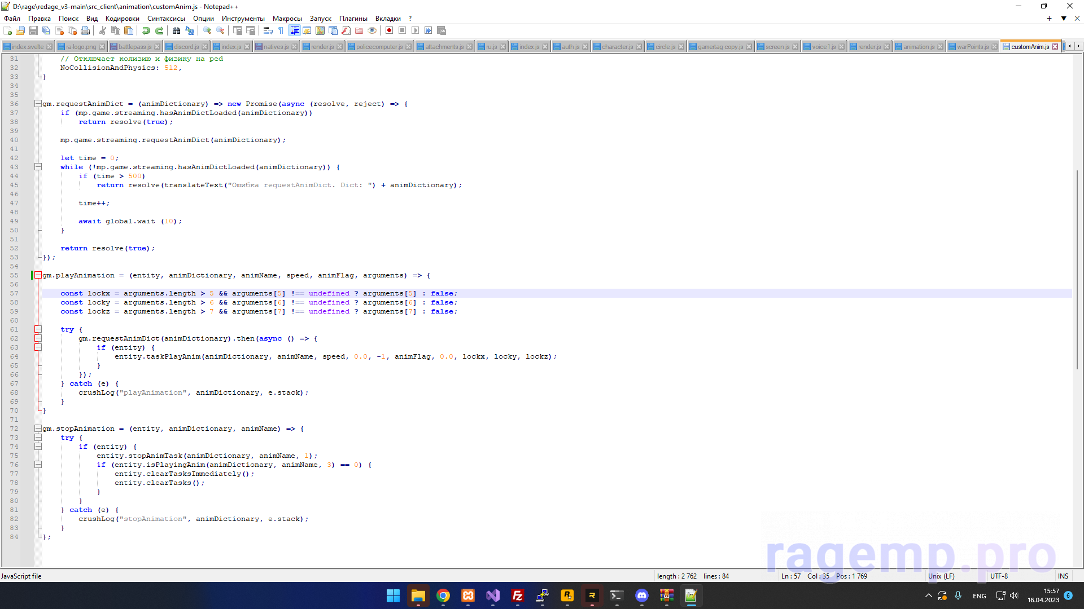
Task: Close the customAnim.js tab
Action: click(1055, 47)
